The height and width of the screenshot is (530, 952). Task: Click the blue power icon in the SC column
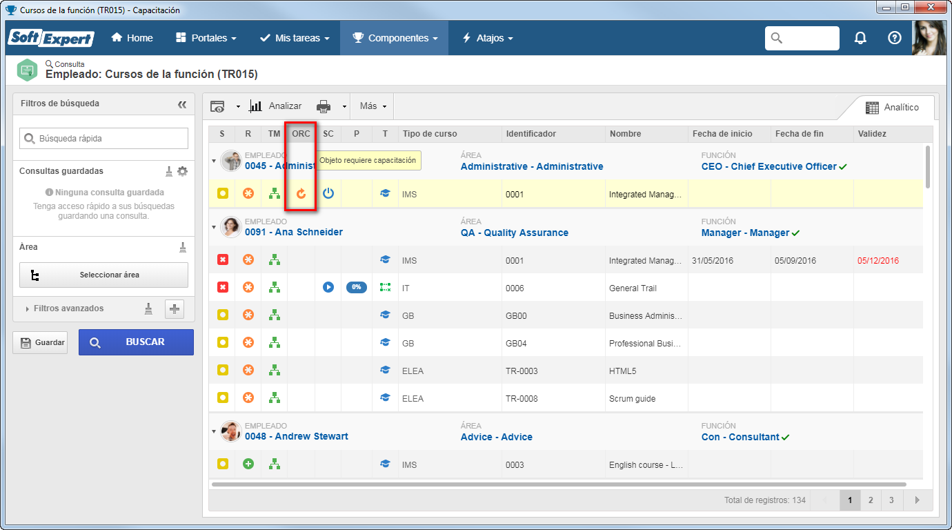click(x=328, y=194)
